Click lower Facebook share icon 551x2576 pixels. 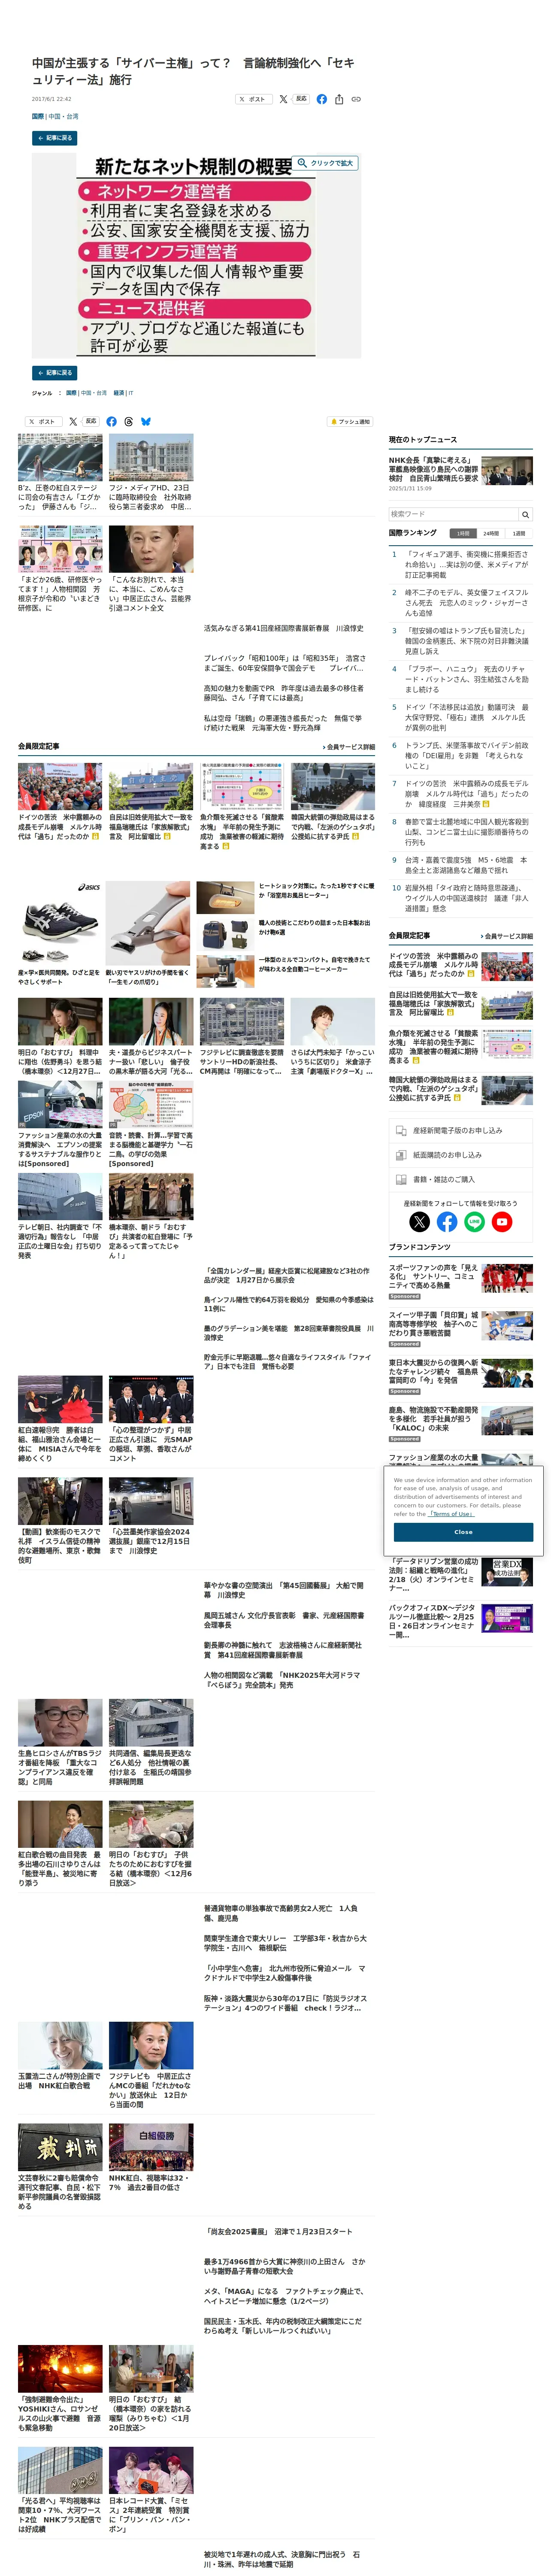click(111, 421)
